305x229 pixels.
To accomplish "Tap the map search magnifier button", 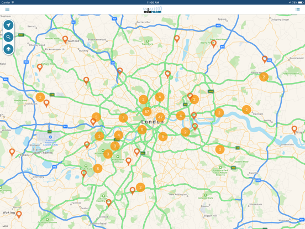I will [x=8, y=37].
